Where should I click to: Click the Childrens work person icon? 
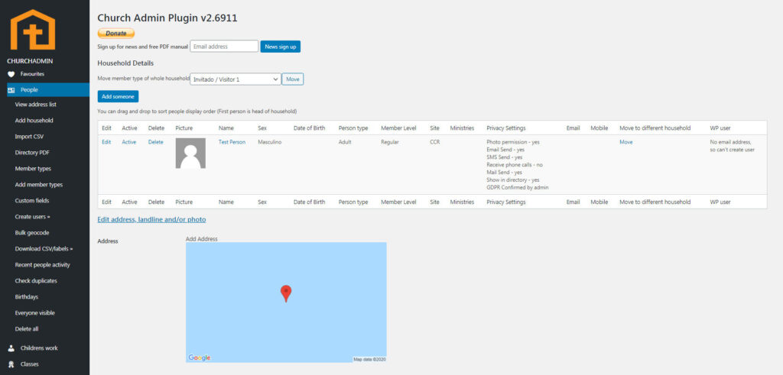11,348
